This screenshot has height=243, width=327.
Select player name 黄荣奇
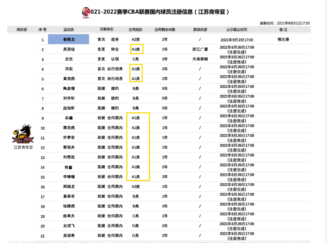coord(69,196)
